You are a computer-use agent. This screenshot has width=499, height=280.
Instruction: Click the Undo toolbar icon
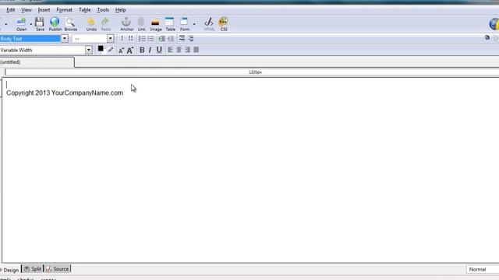(91, 24)
